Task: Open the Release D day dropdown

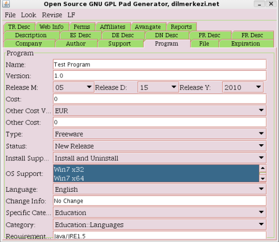Action: (x=158, y=87)
